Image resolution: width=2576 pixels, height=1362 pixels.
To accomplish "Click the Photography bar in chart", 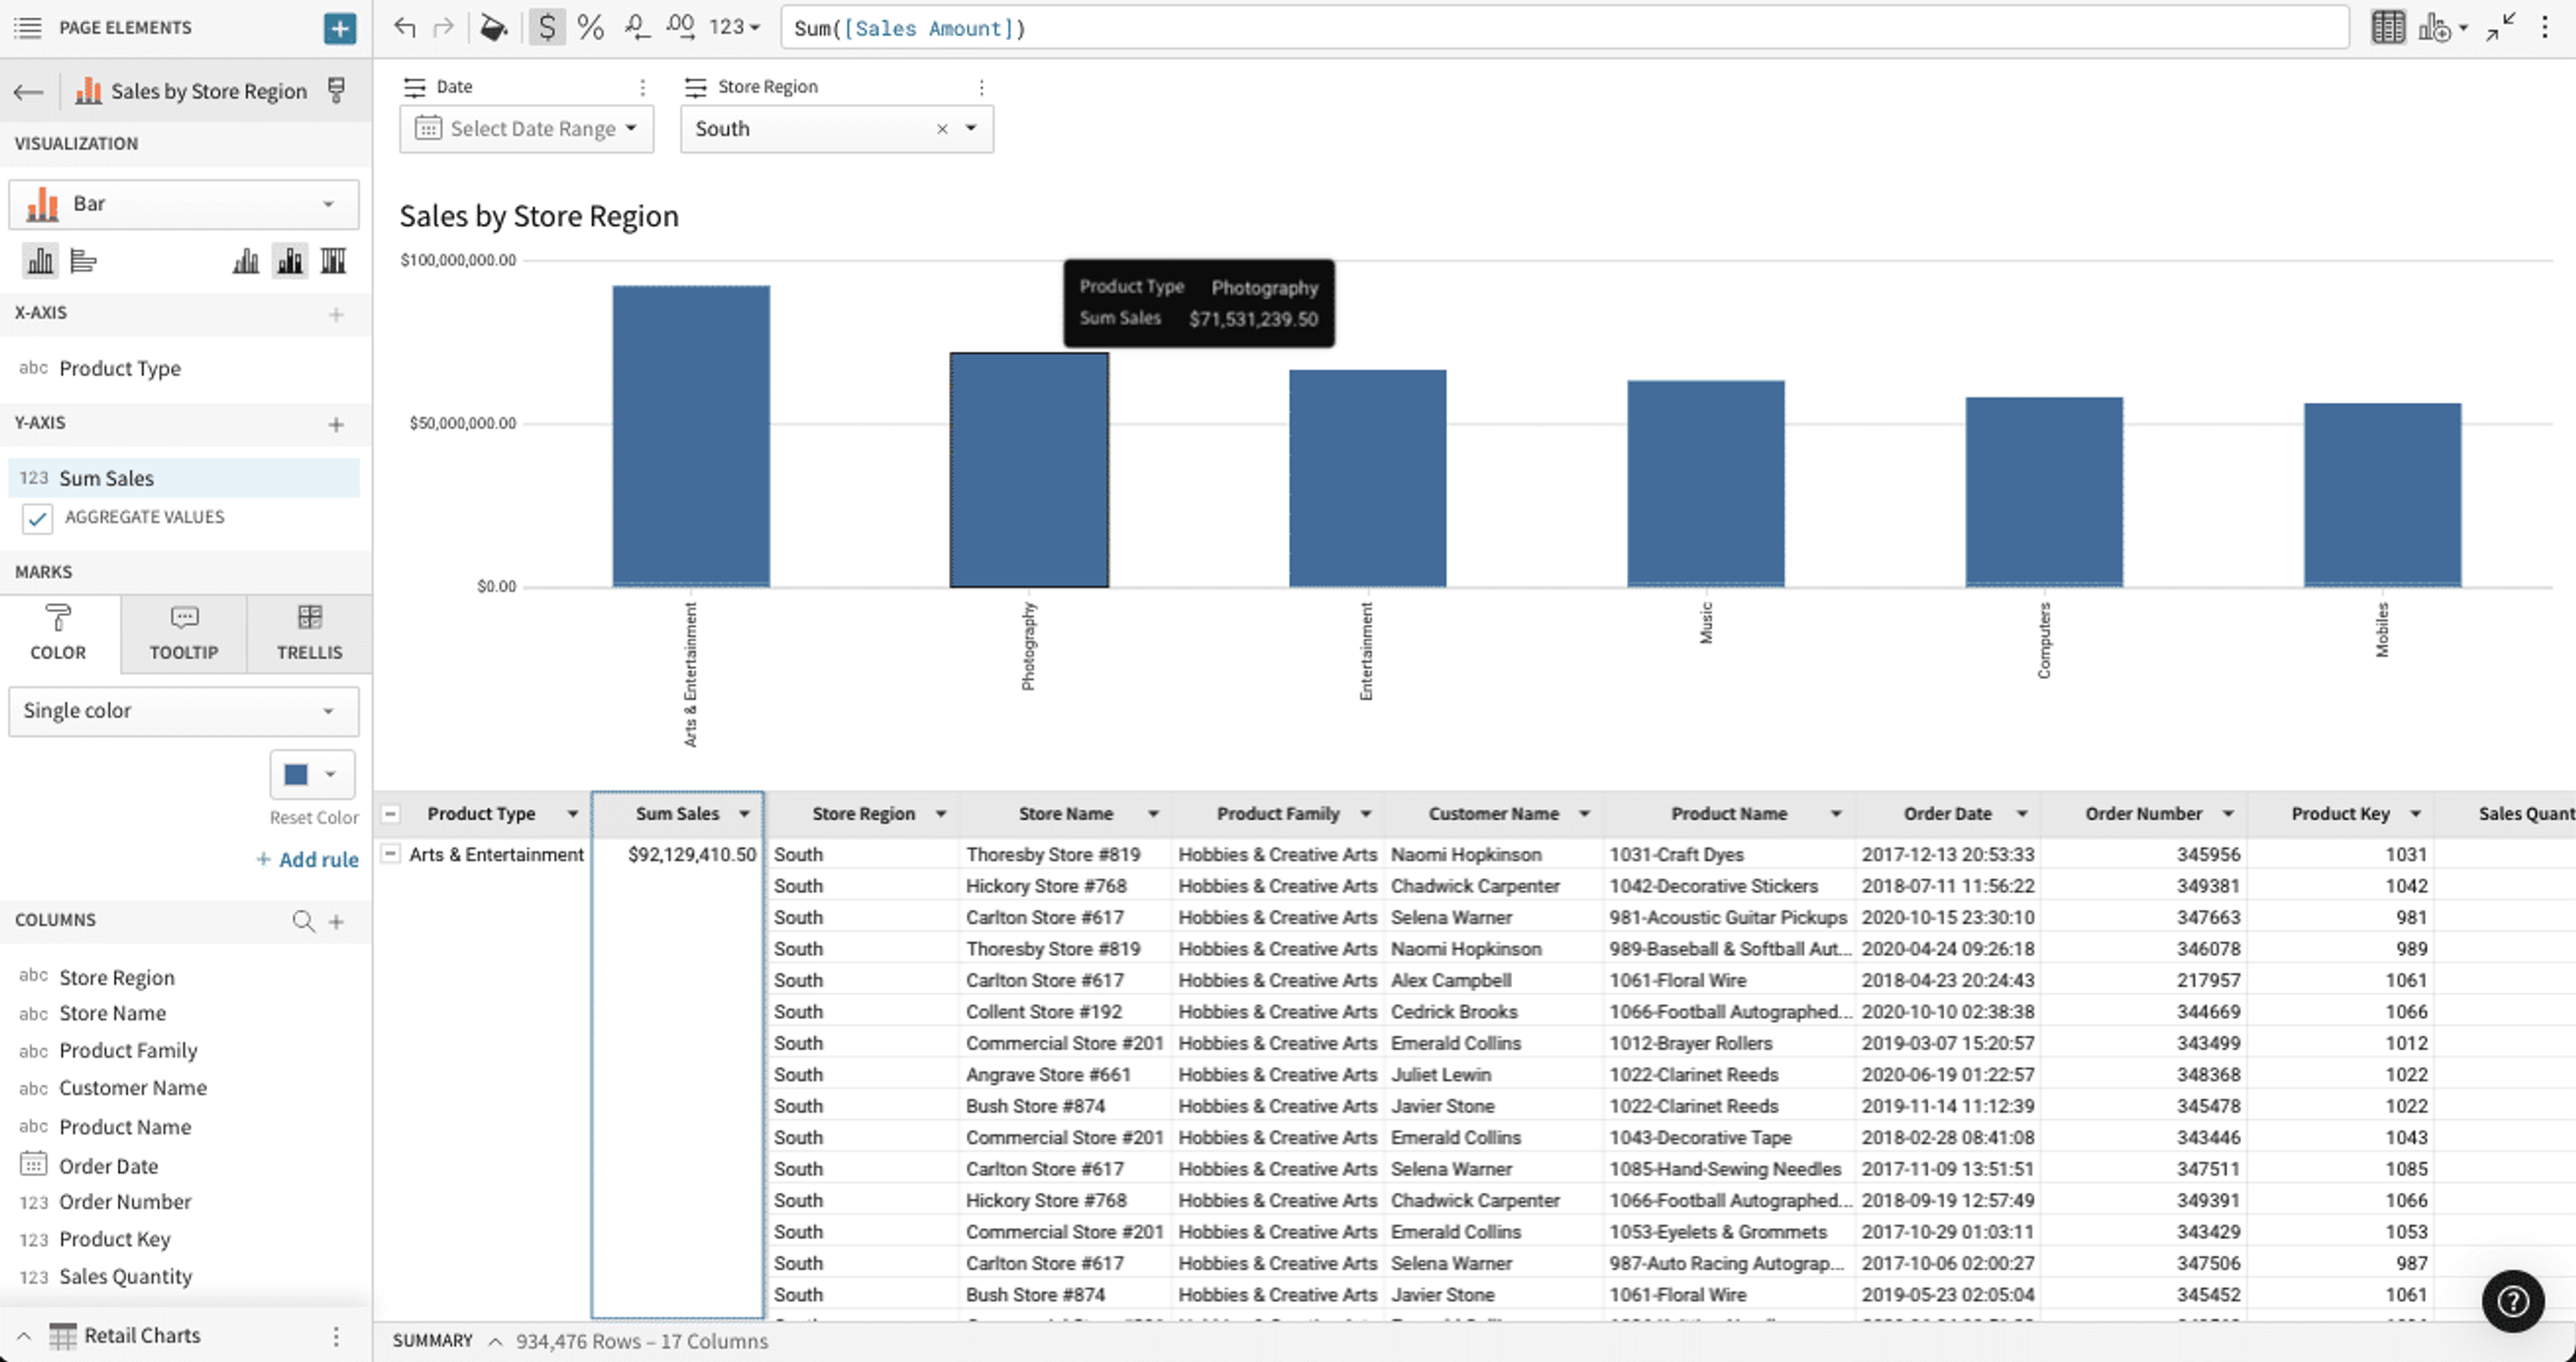I will click(x=1029, y=470).
